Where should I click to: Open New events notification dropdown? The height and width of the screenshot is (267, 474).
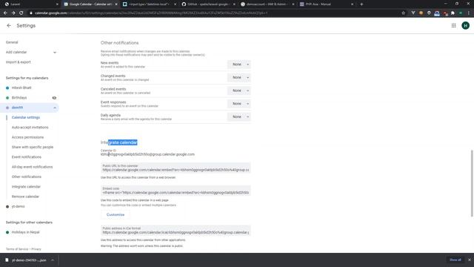point(238,65)
